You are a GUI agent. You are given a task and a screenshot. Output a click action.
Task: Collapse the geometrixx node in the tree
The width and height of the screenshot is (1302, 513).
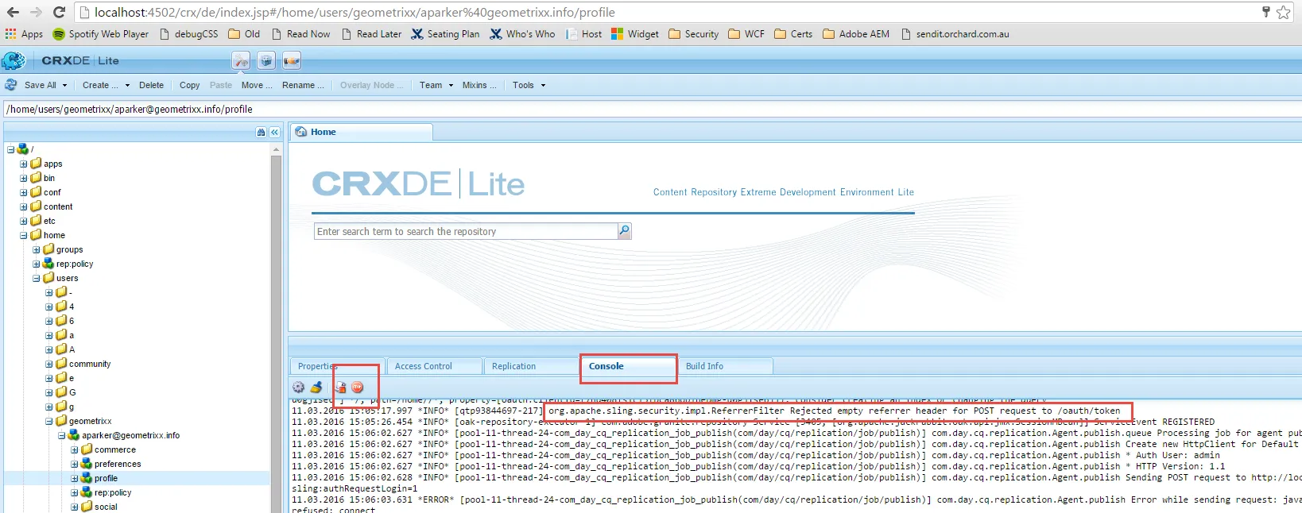49,422
